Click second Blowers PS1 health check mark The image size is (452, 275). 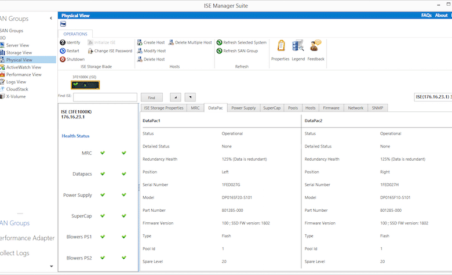(124, 237)
